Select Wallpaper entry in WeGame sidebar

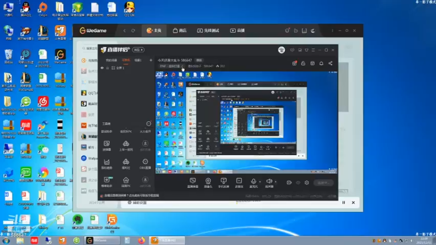(x=89, y=158)
